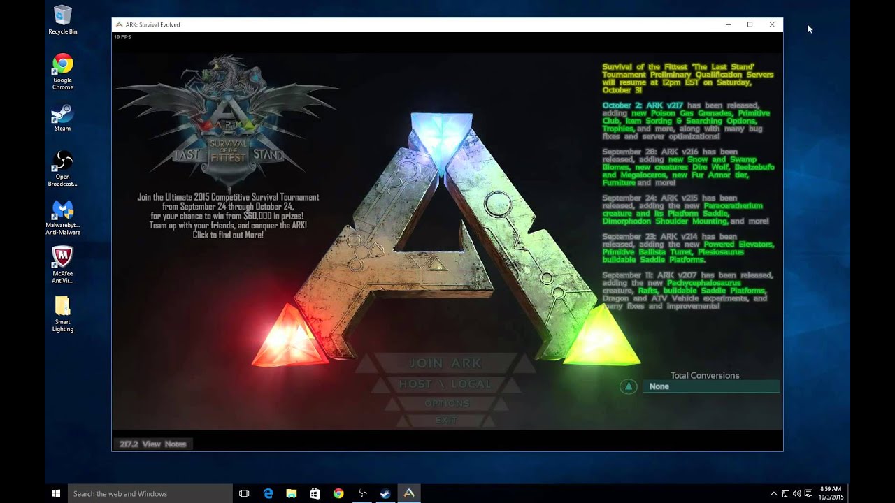Viewport: 895px width, 503px height.
Task: Click the Search the web and Windows box
Action: tap(150, 493)
